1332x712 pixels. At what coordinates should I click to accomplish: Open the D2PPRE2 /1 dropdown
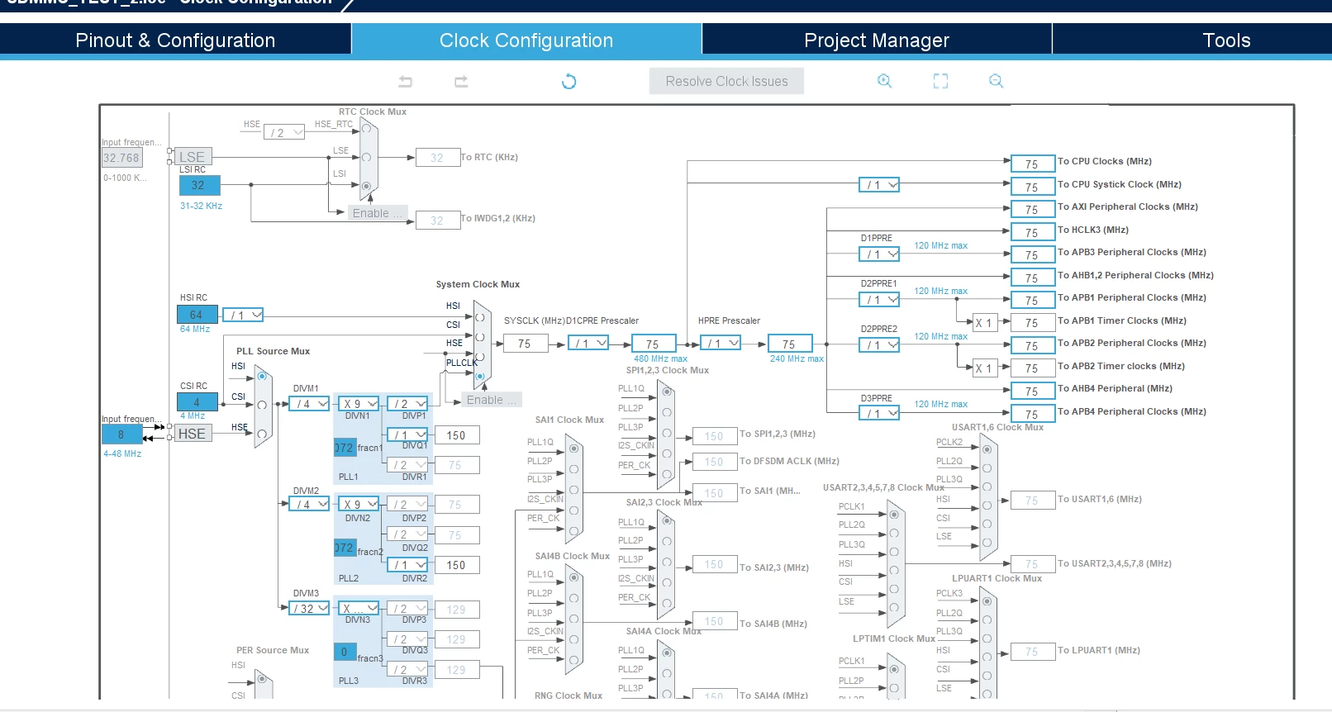878,345
